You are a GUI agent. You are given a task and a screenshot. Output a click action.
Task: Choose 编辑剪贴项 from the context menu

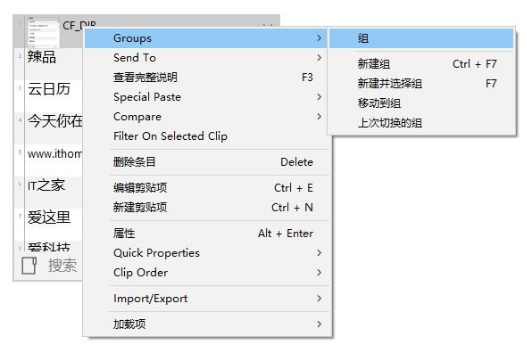point(207,188)
